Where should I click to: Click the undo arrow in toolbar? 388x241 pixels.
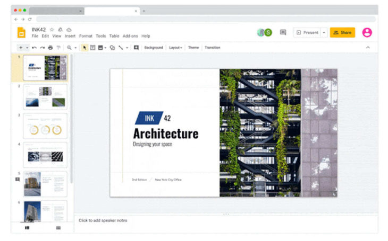point(35,48)
